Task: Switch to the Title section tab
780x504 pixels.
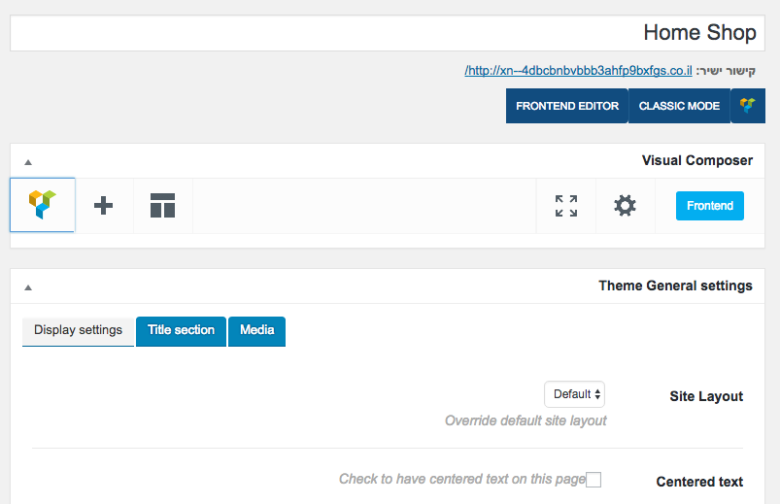Action: [181, 331]
